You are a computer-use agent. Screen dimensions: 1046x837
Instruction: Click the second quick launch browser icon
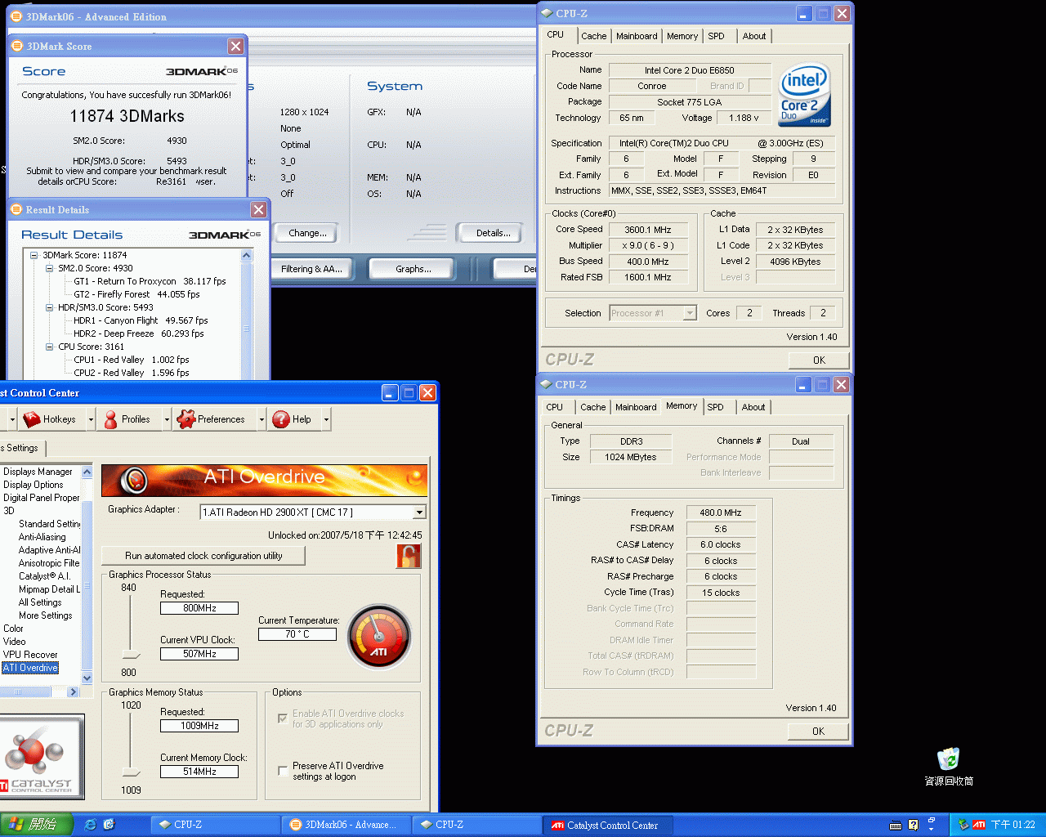click(x=110, y=825)
